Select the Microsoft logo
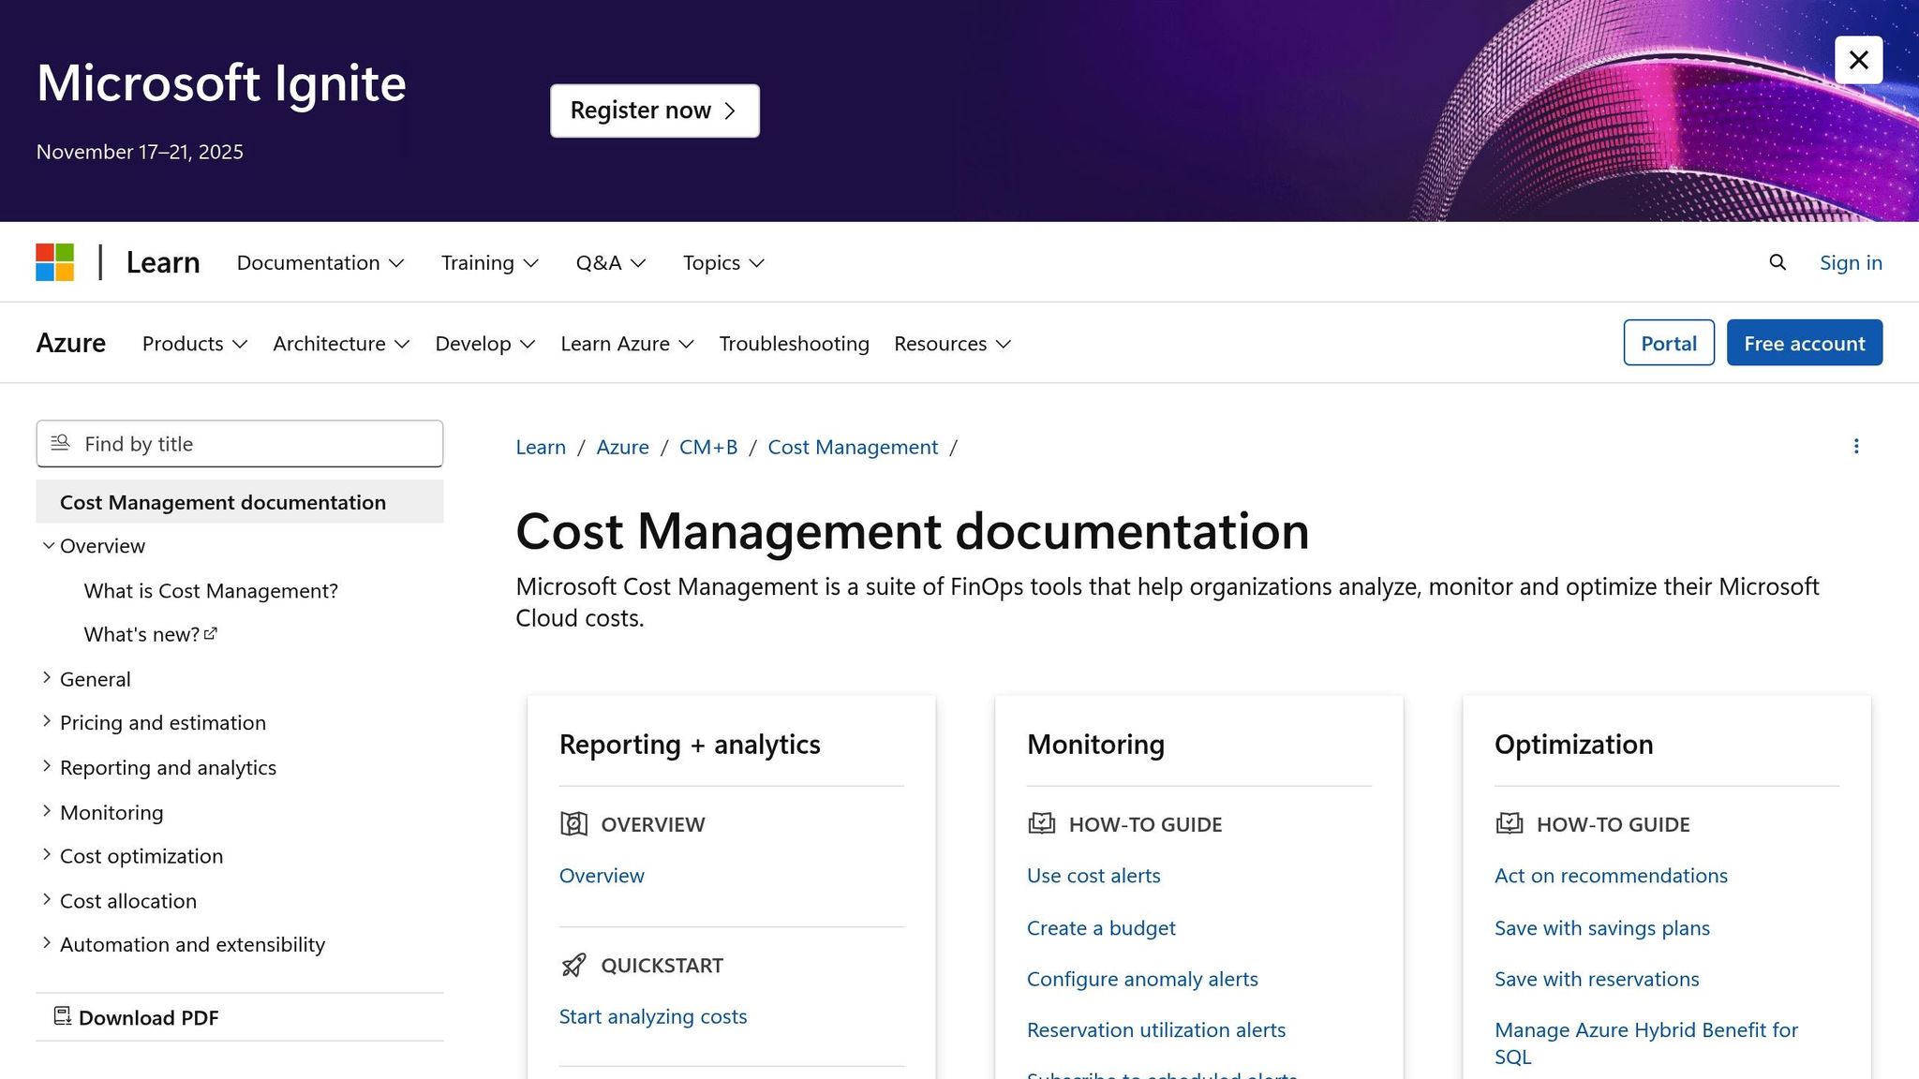 (54, 262)
